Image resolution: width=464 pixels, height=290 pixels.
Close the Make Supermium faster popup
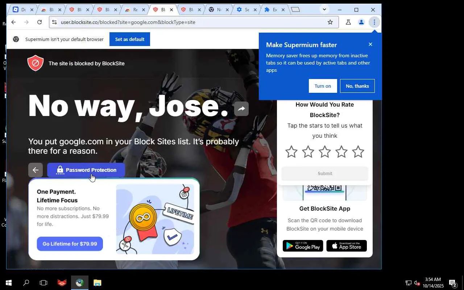coord(370,44)
